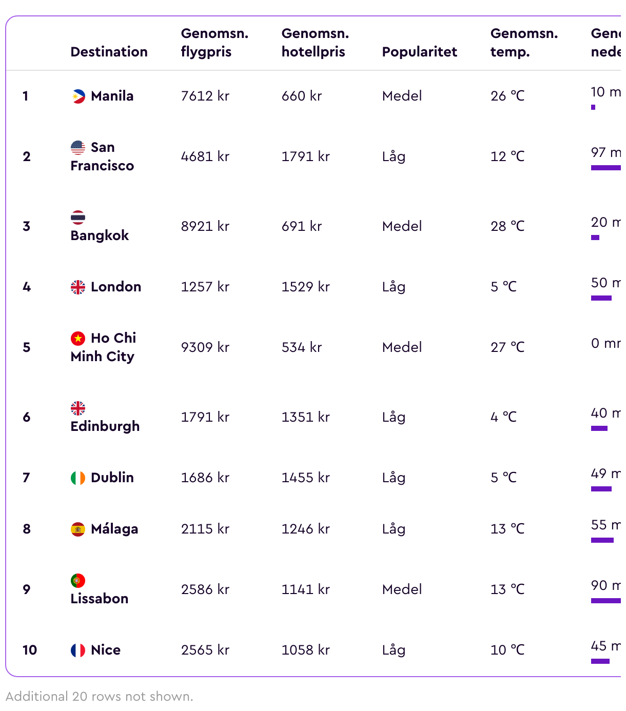Click the US flag icon for San Francisco
This screenshot has width=626, height=711.
pyautogui.click(x=78, y=147)
